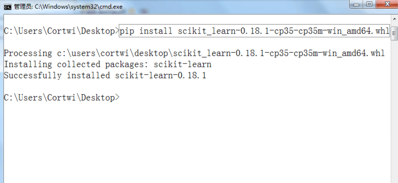
Task: Click the word "Processing" in the output
Action: click(27, 53)
